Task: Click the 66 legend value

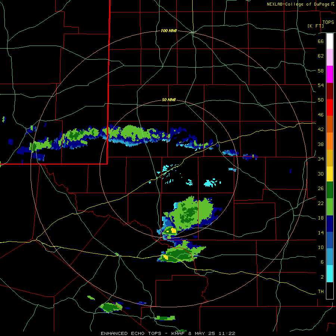Action: 321,41
